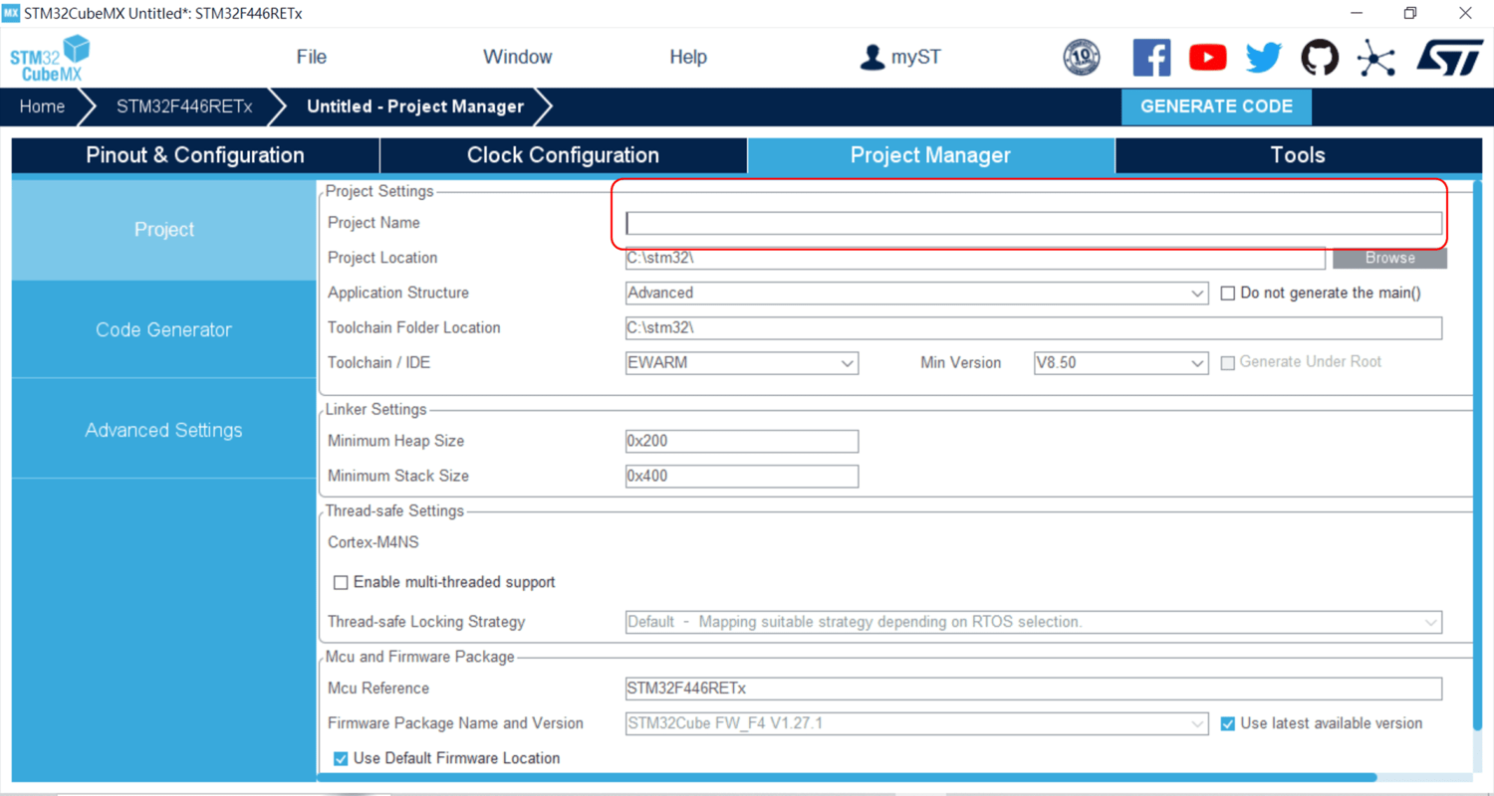The image size is (1494, 796).
Task: Toggle Generate Under Root checkbox
Action: 1228,362
